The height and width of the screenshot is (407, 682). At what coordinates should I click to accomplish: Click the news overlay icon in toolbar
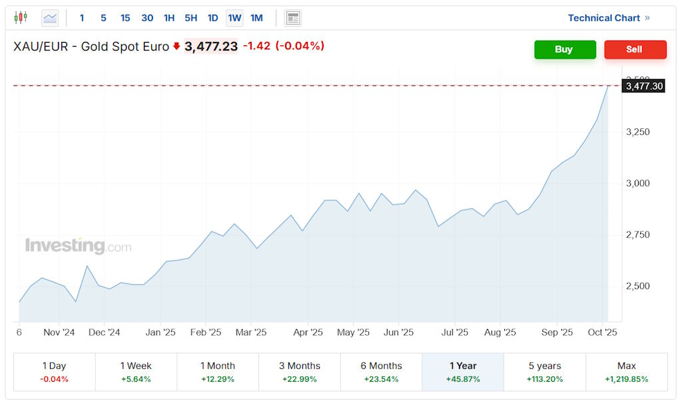tap(292, 18)
